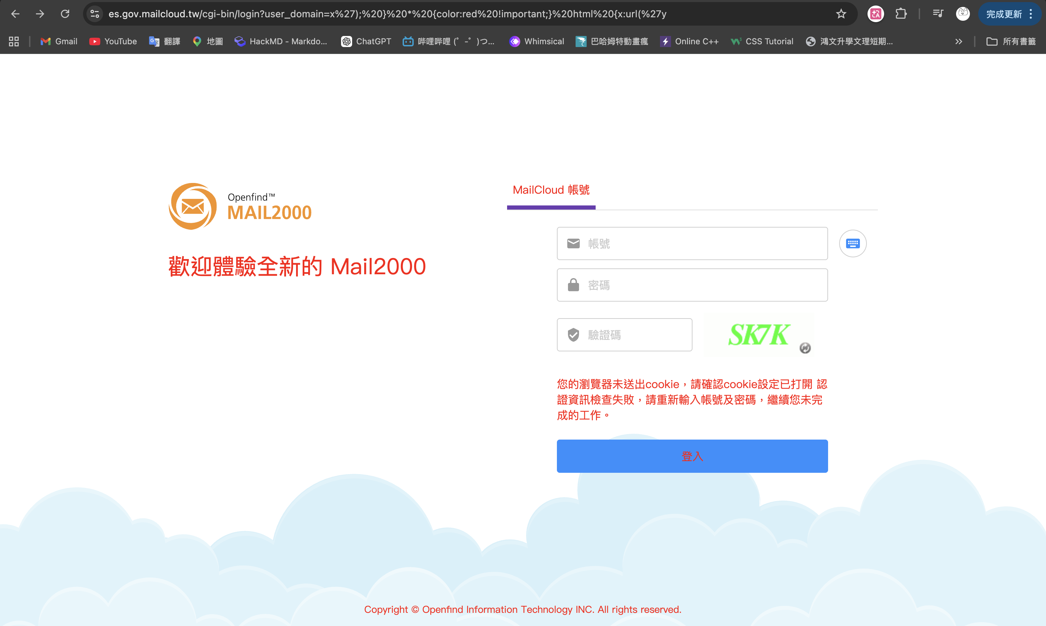Image resolution: width=1046 pixels, height=626 pixels.
Task: Open the Online C++ bookmark
Action: coord(689,42)
